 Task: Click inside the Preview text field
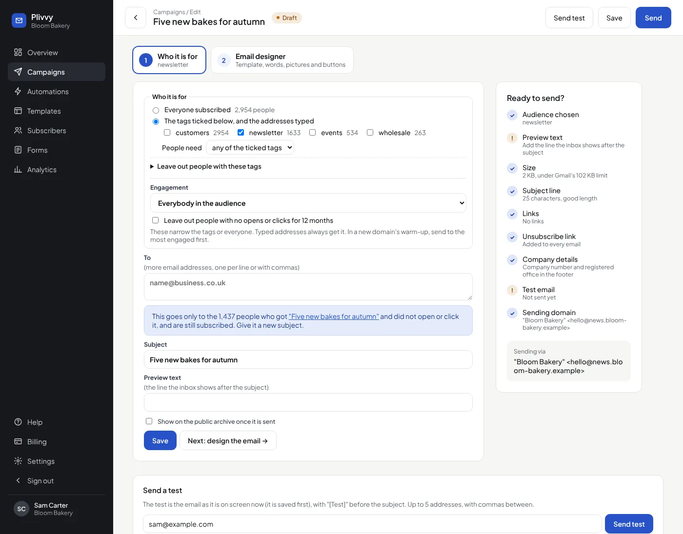(x=308, y=402)
